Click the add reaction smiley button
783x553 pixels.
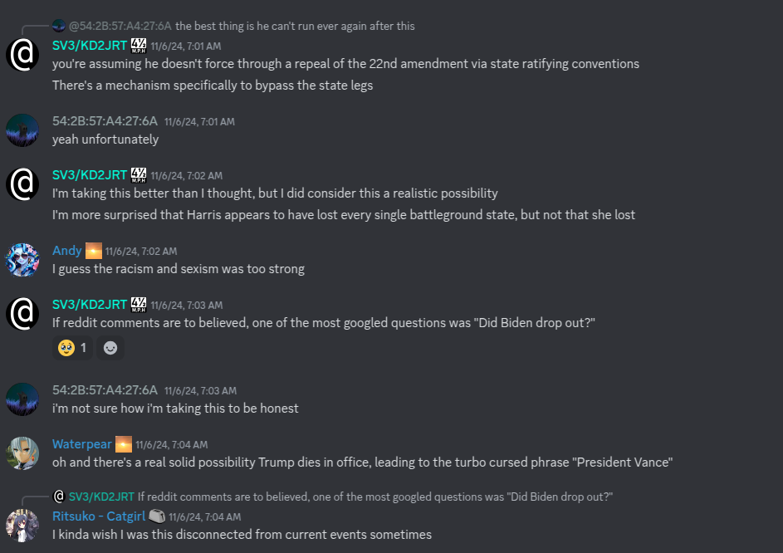point(110,348)
